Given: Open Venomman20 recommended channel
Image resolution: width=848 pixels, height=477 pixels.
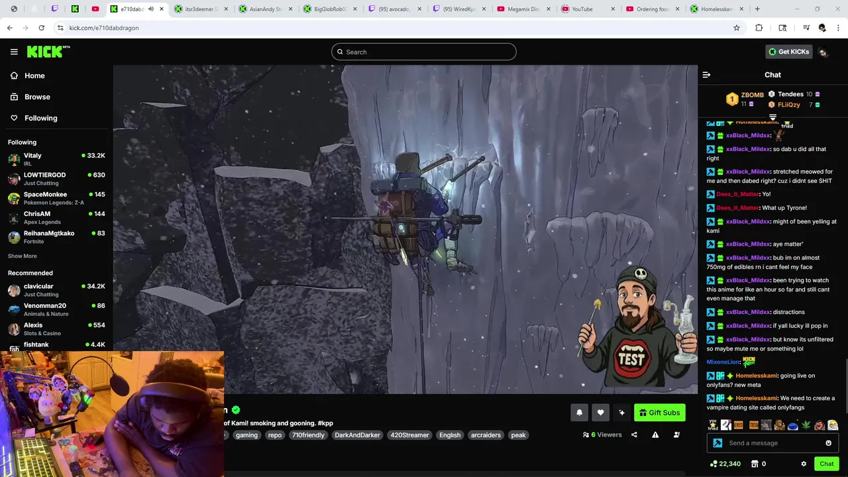Looking at the screenshot, I should pyautogui.click(x=56, y=309).
